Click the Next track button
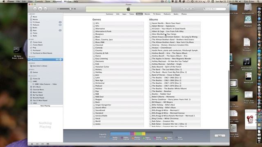The image size is (262, 147). (x=45, y=9)
